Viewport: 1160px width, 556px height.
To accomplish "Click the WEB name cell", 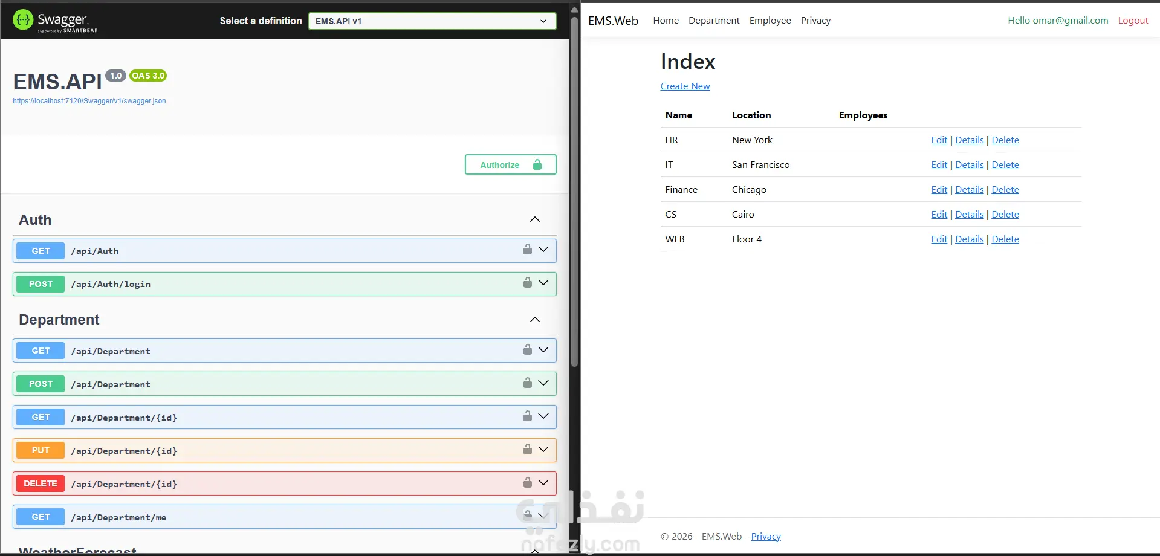I will coord(675,239).
